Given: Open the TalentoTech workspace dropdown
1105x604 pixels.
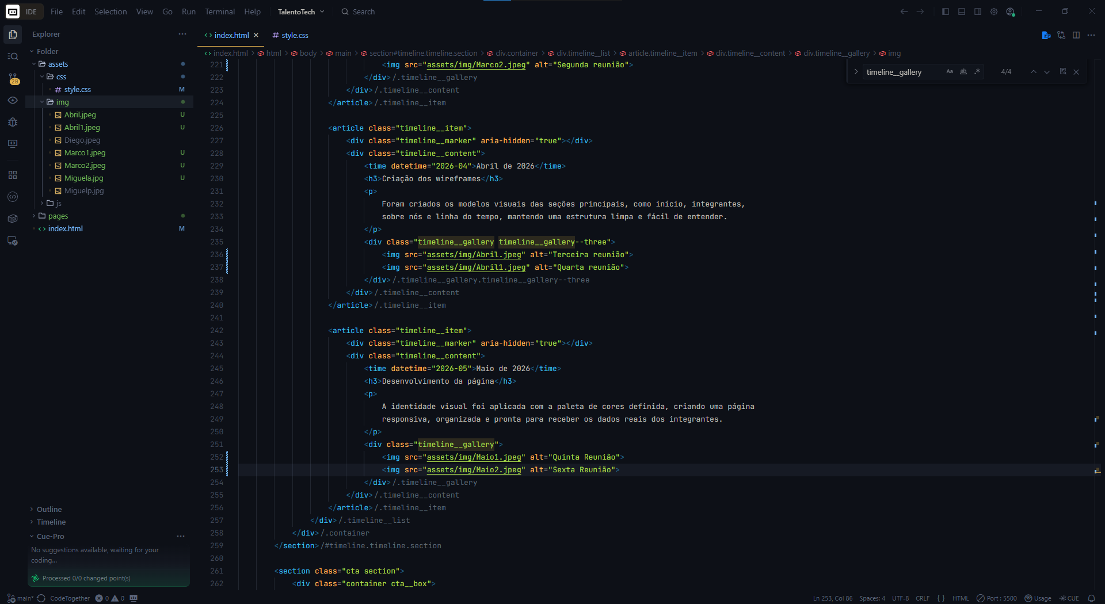Looking at the screenshot, I should tap(301, 12).
